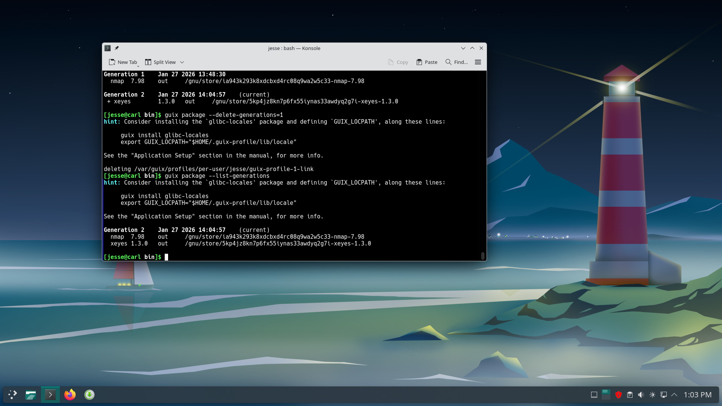Open the application launcher in the panel
Screen dimensions: 722x406
pos(12,395)
